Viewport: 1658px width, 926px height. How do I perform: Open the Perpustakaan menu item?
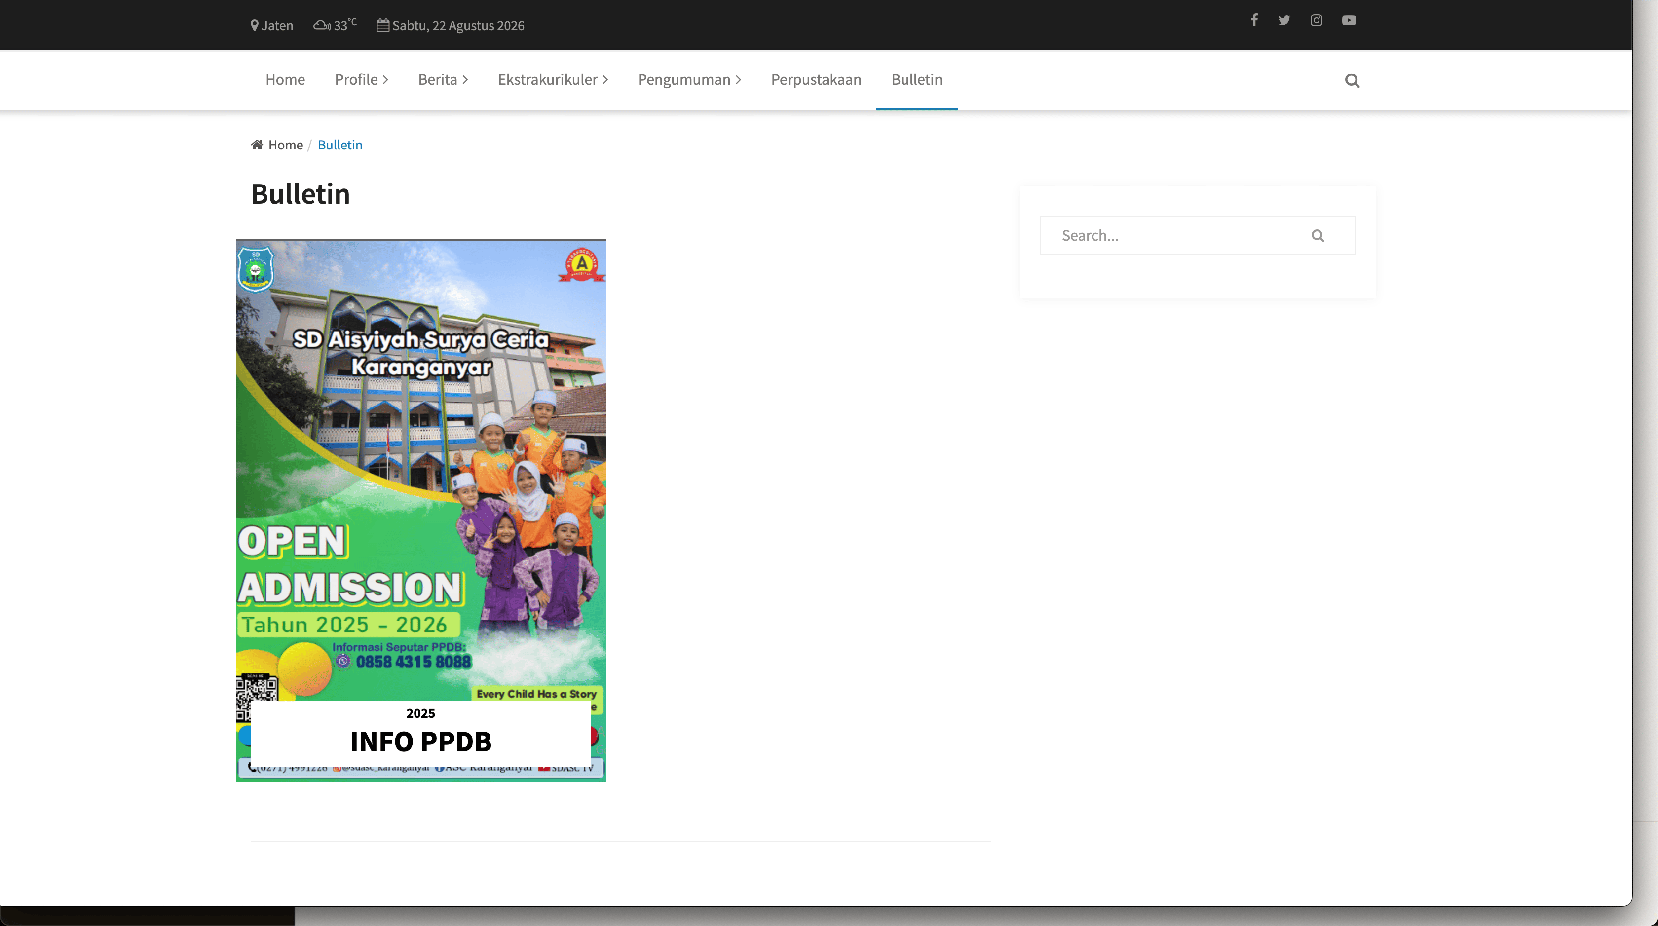(x=816, y=79)
